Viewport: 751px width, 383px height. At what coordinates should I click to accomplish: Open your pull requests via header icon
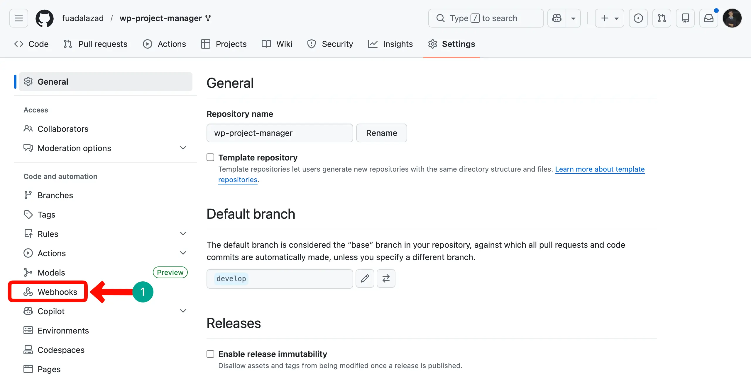(662, 18)
